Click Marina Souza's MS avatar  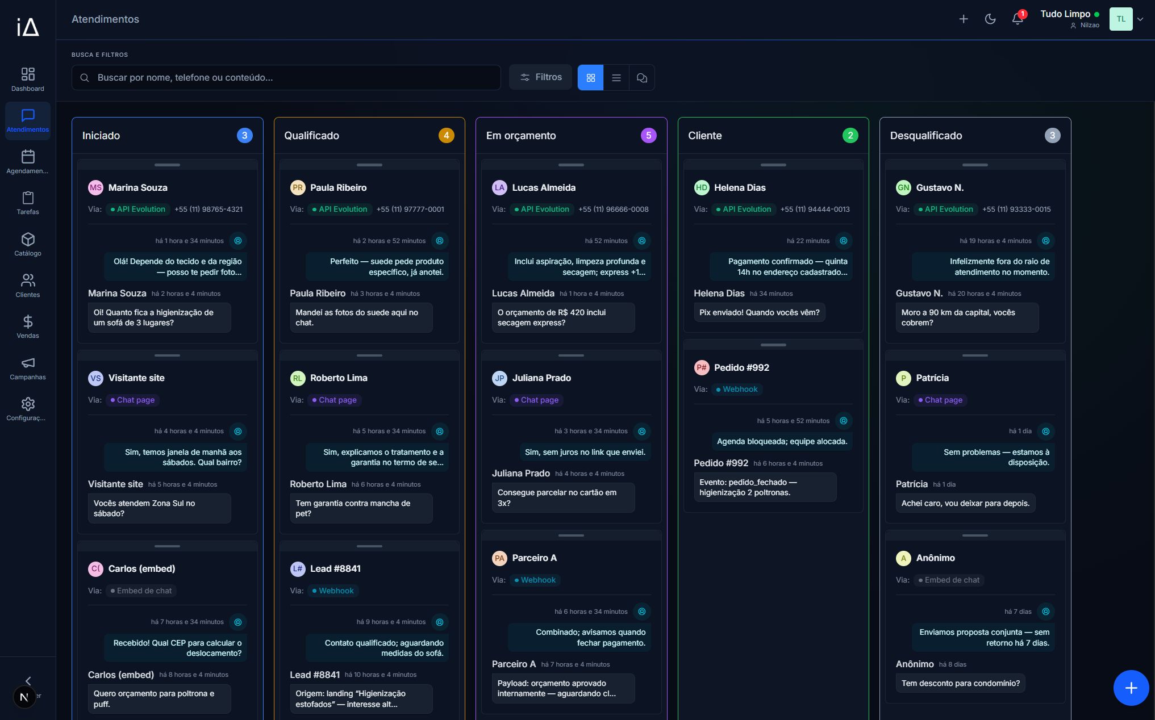coord(95,187)
